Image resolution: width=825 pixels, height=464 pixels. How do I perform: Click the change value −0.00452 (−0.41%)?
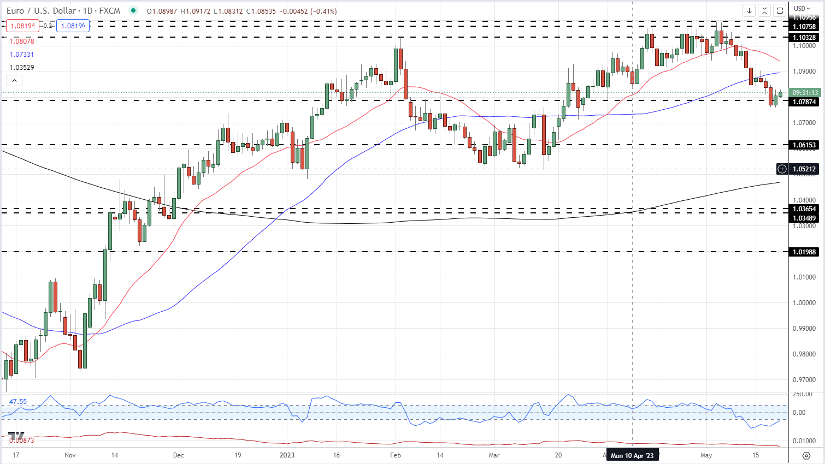pyautogui.click(x=309, y=11)
